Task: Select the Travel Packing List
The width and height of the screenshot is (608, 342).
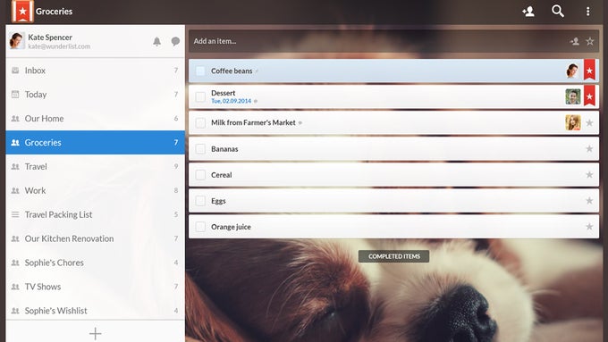Action: (x=96, y=214)
